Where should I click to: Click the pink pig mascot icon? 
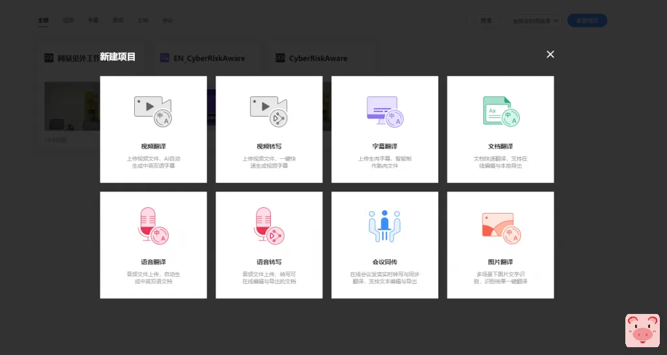click(x=642, y=331)
